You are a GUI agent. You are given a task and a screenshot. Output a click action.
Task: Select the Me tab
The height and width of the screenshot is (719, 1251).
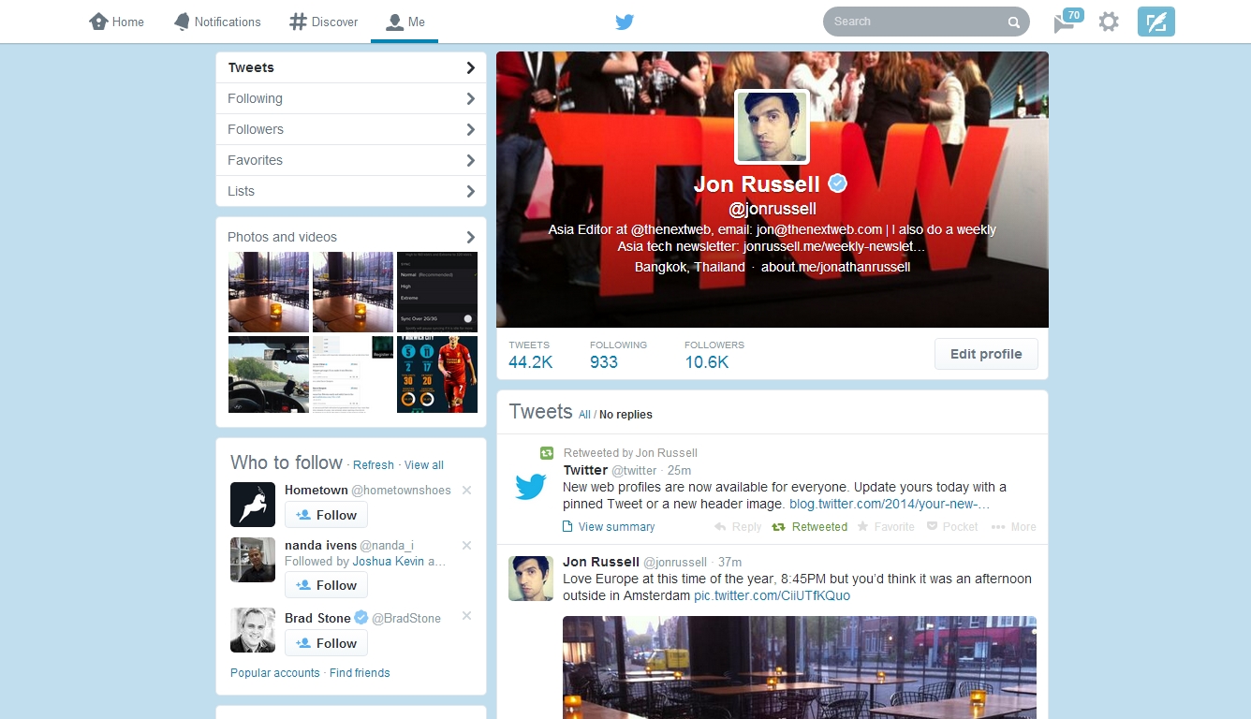point(405,22)
